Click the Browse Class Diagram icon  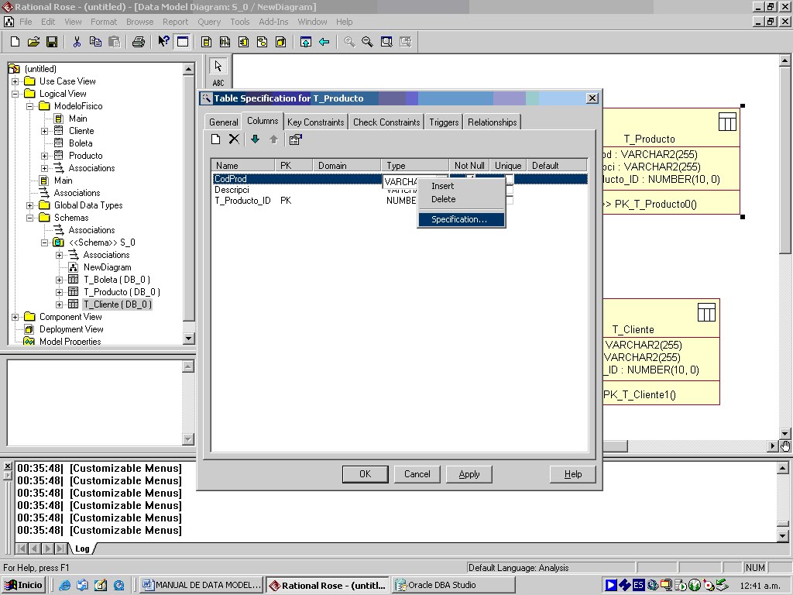(x=206, y=42)
